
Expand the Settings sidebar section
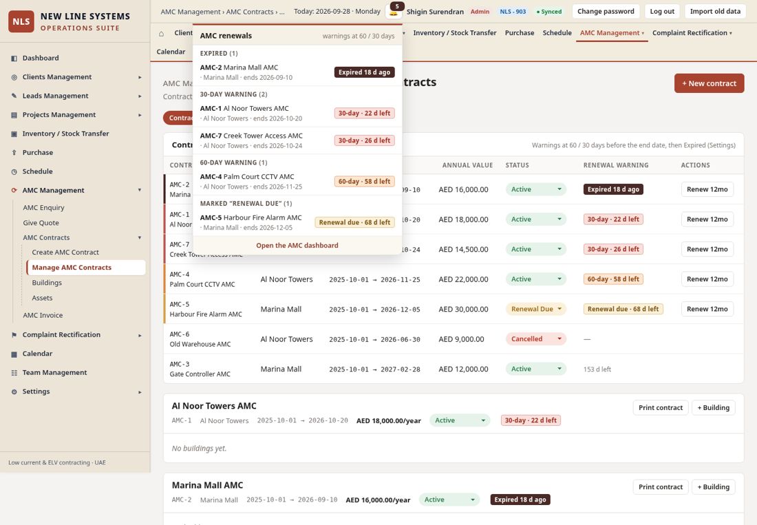(140, 392)
